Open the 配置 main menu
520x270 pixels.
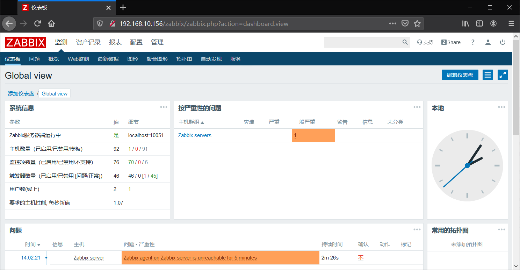[136, 42]
